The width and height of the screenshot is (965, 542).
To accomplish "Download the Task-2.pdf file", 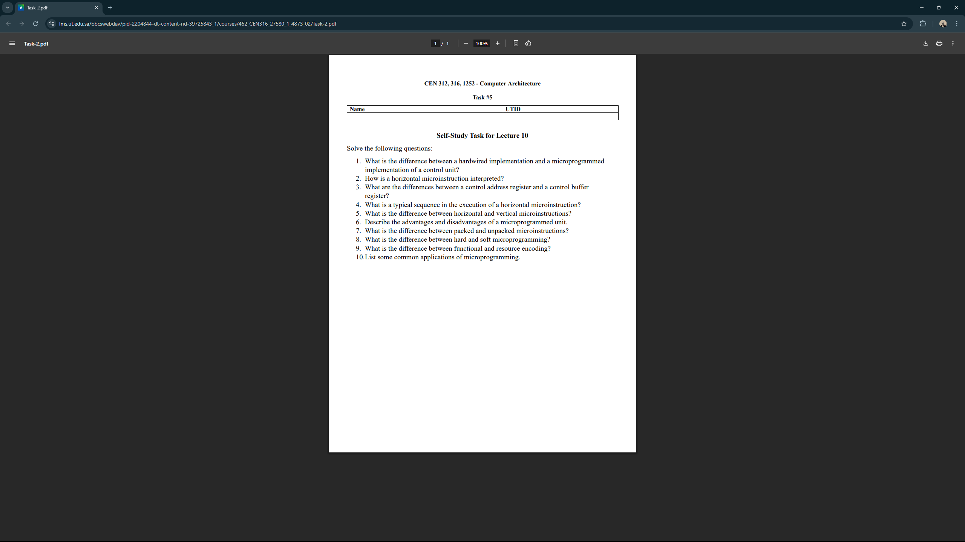I will (x=926, y=44).
